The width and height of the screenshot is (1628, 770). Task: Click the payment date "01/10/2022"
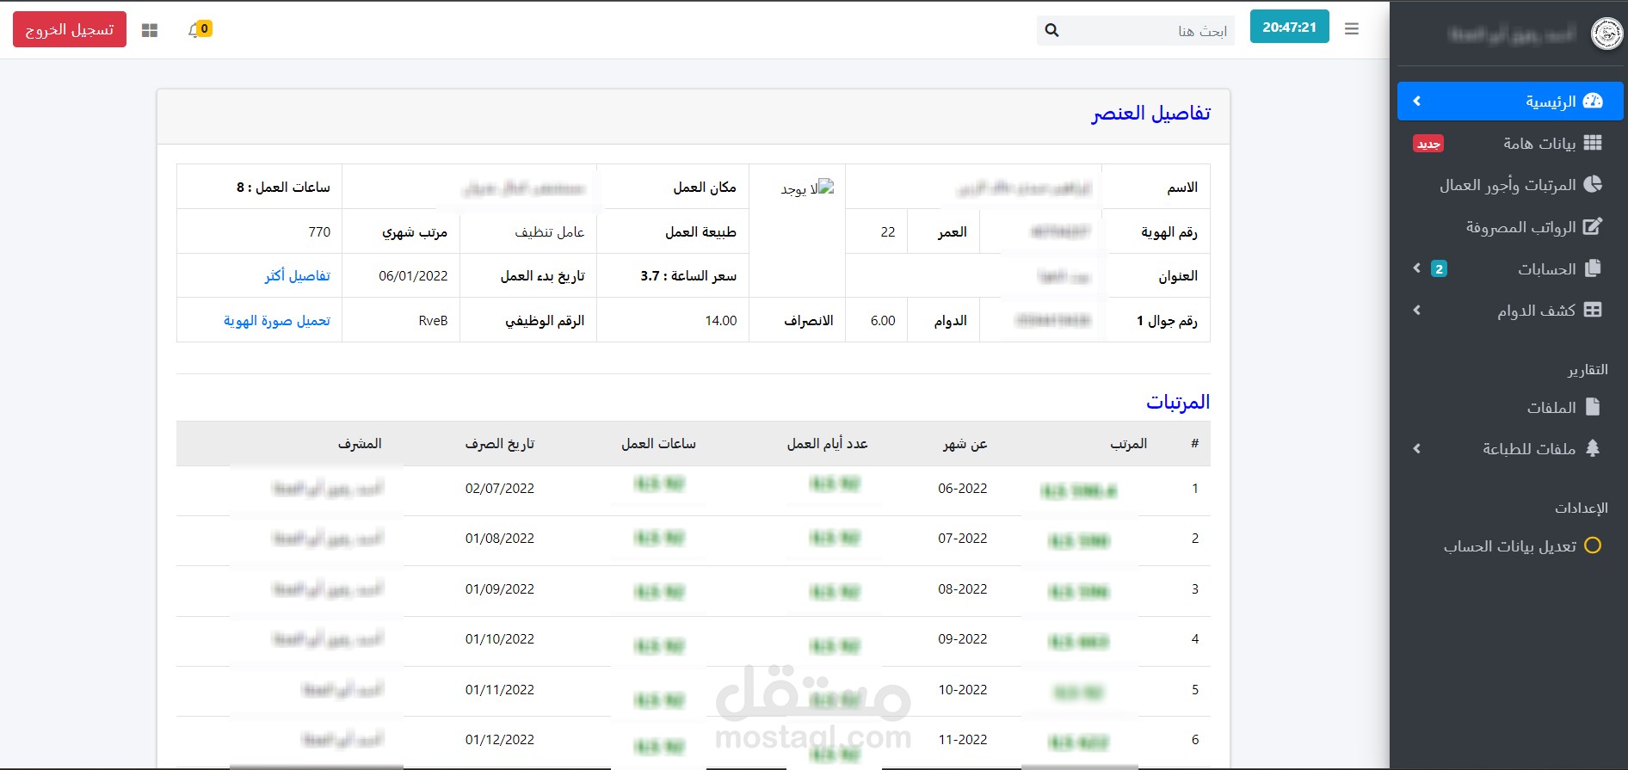500,638
